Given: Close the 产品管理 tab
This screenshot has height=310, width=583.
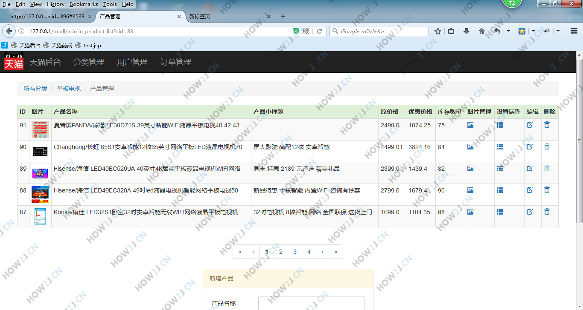Looking at the screenshot, I should click(179, 17).
